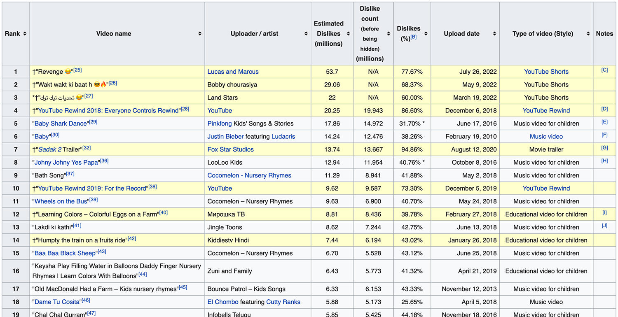Select Bobby chourasiya uploader cell
The image size is (618, 317).
click(258, 84)
